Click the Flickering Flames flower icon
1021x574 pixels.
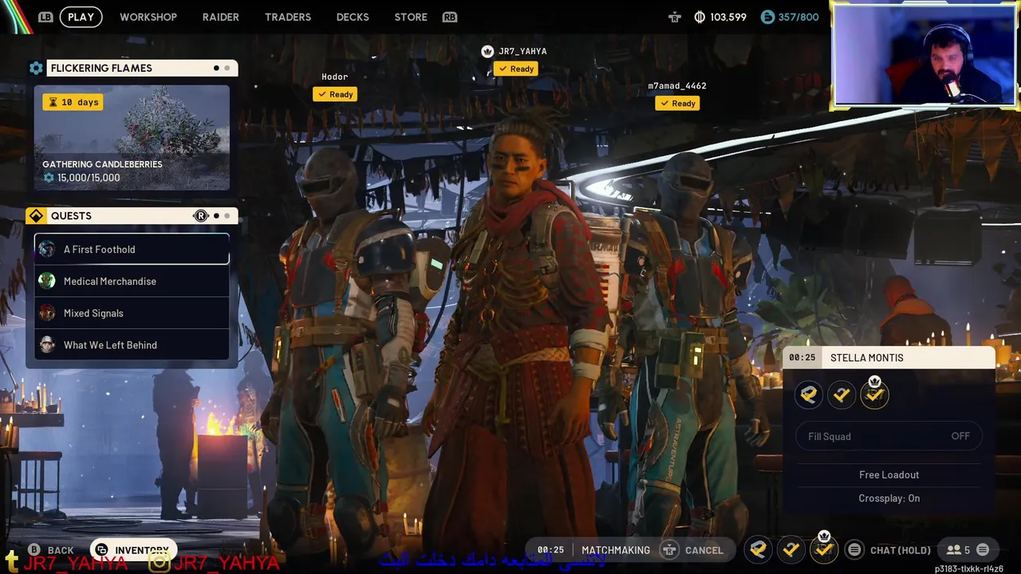(36, 69)
